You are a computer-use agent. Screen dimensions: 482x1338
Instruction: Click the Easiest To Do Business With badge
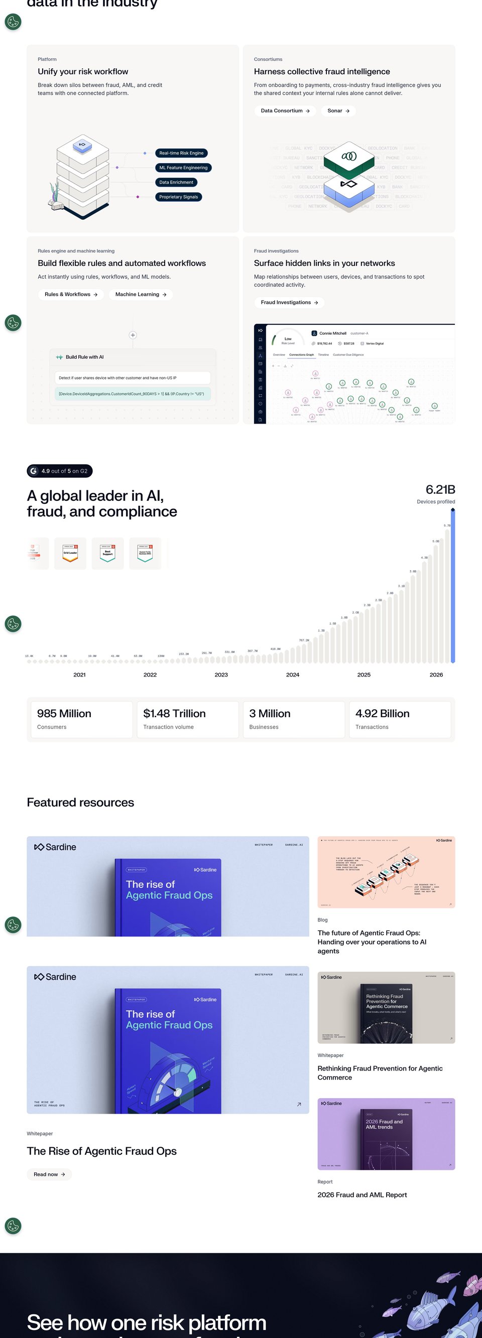145,553
